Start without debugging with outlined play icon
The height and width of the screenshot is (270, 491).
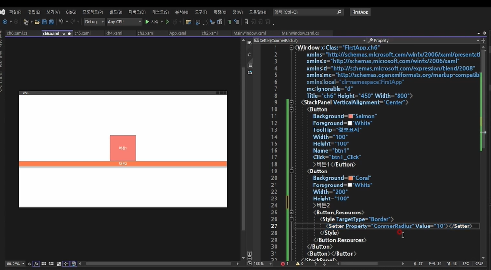(167, 22)
